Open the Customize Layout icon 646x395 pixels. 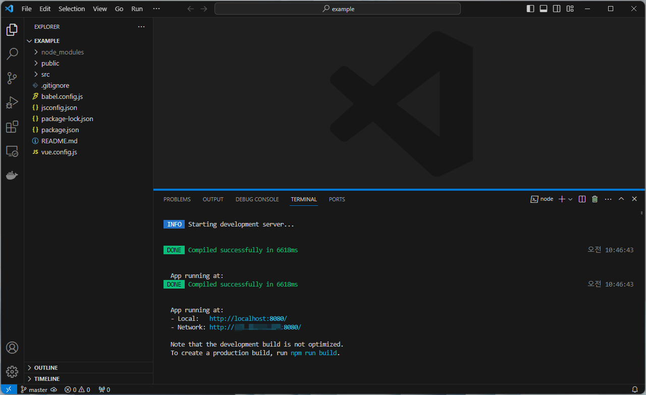pyautogui.click(x=570, y=9)
